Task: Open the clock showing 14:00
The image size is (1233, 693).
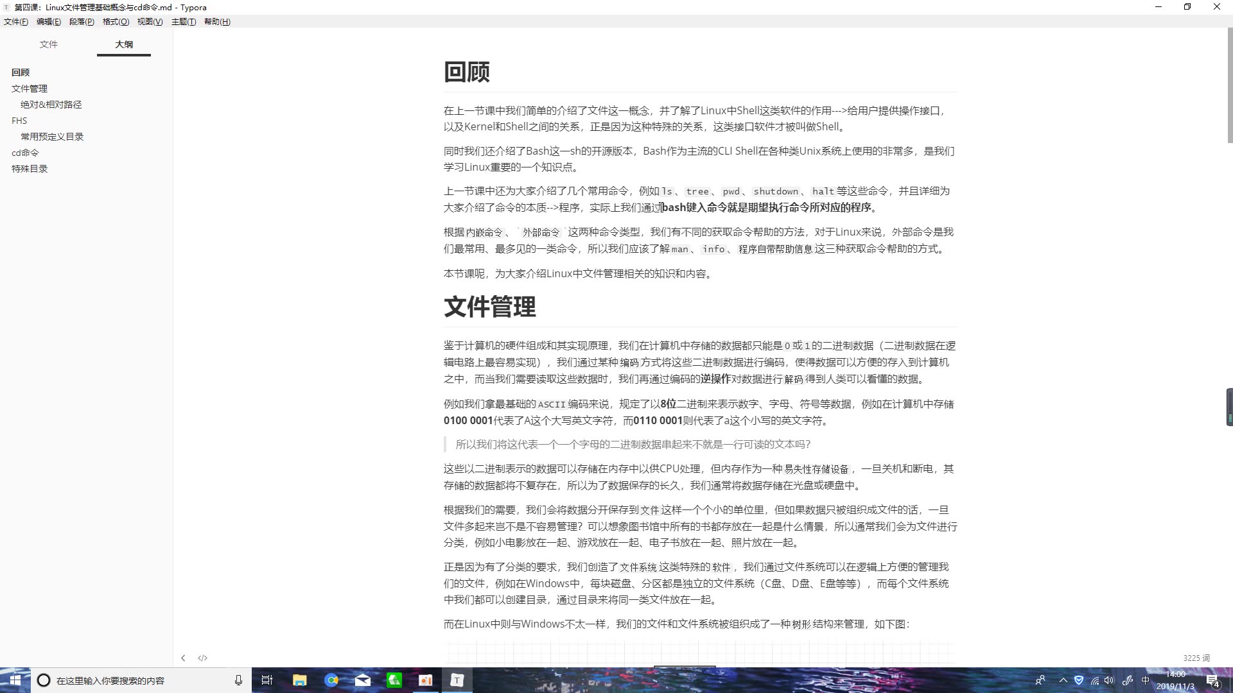Action: coord(1175,680)
